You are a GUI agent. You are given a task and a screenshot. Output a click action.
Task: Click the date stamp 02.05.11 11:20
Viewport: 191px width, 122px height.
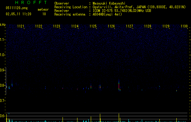(19, 14)
